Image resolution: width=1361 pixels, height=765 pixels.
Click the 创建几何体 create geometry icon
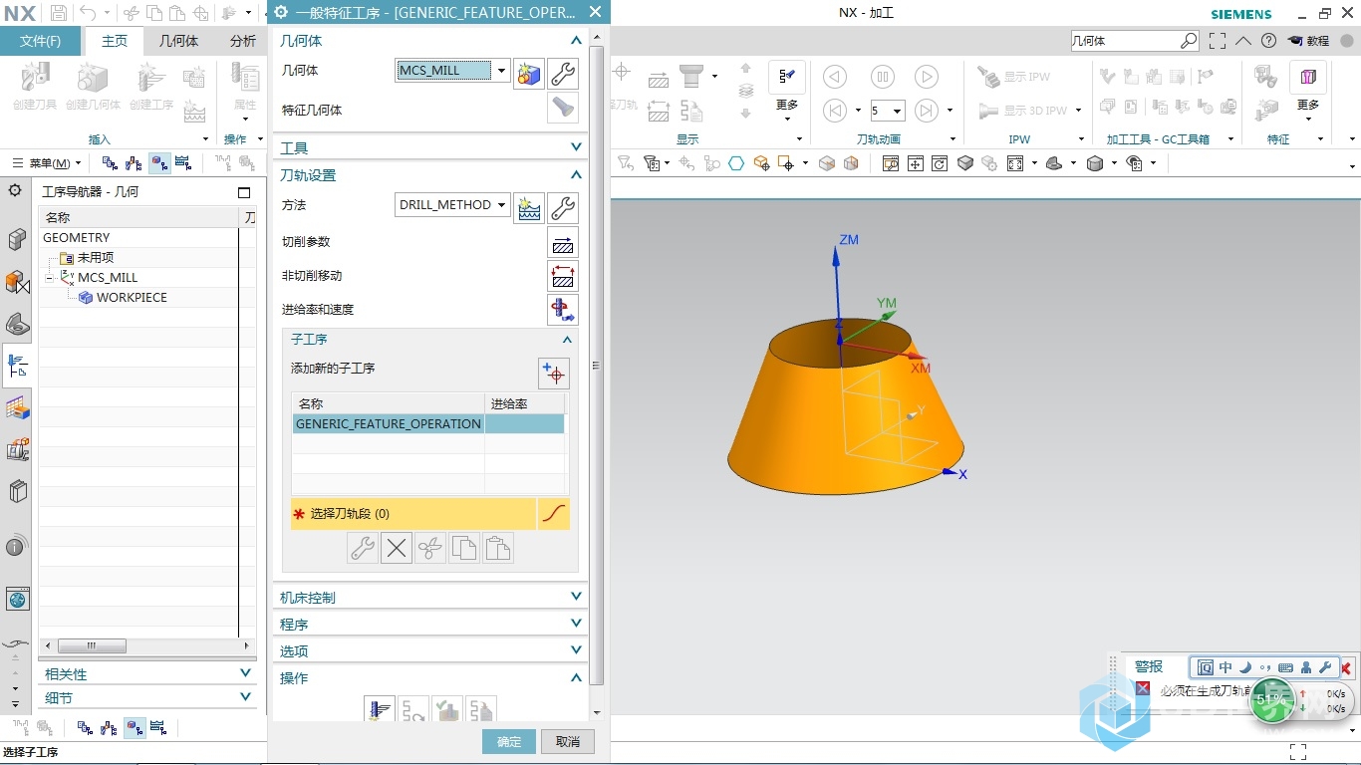[x=93, y=88]
